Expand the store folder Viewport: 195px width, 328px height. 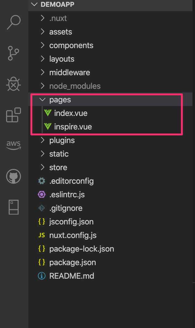(58, 167)
